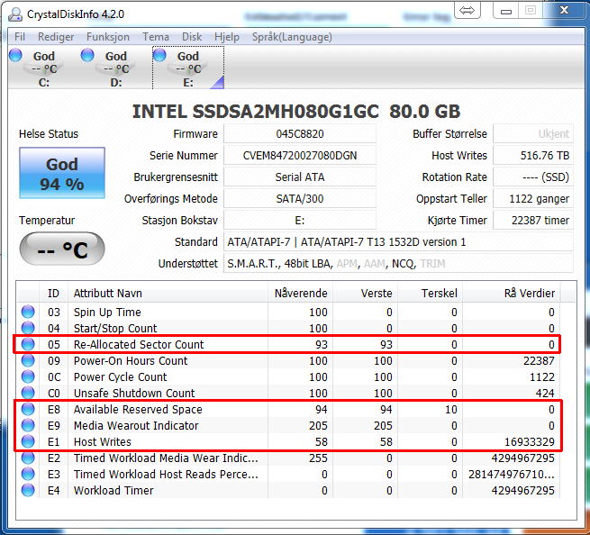Viewport: 590px width, 535px height.
Task: Select the Re-Allocated Sector Count row
Action: tap(288, 344)
